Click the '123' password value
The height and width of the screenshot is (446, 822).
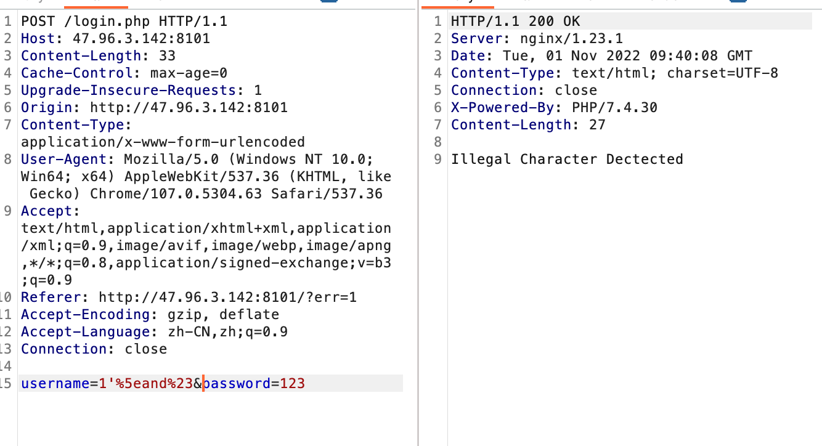293,384
